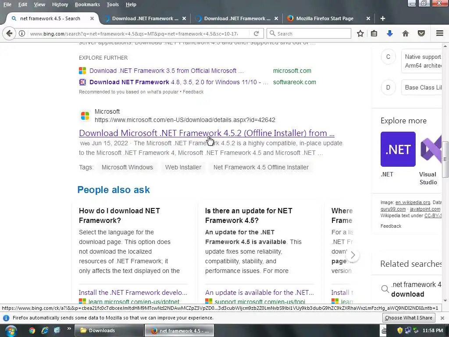
Task: Click the microsoft.com green source link
Action: [292, 71]
